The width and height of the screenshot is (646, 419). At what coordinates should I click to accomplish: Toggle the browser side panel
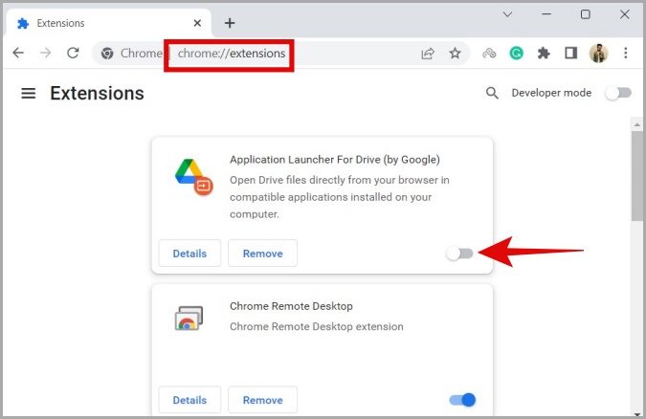point(570,53)
